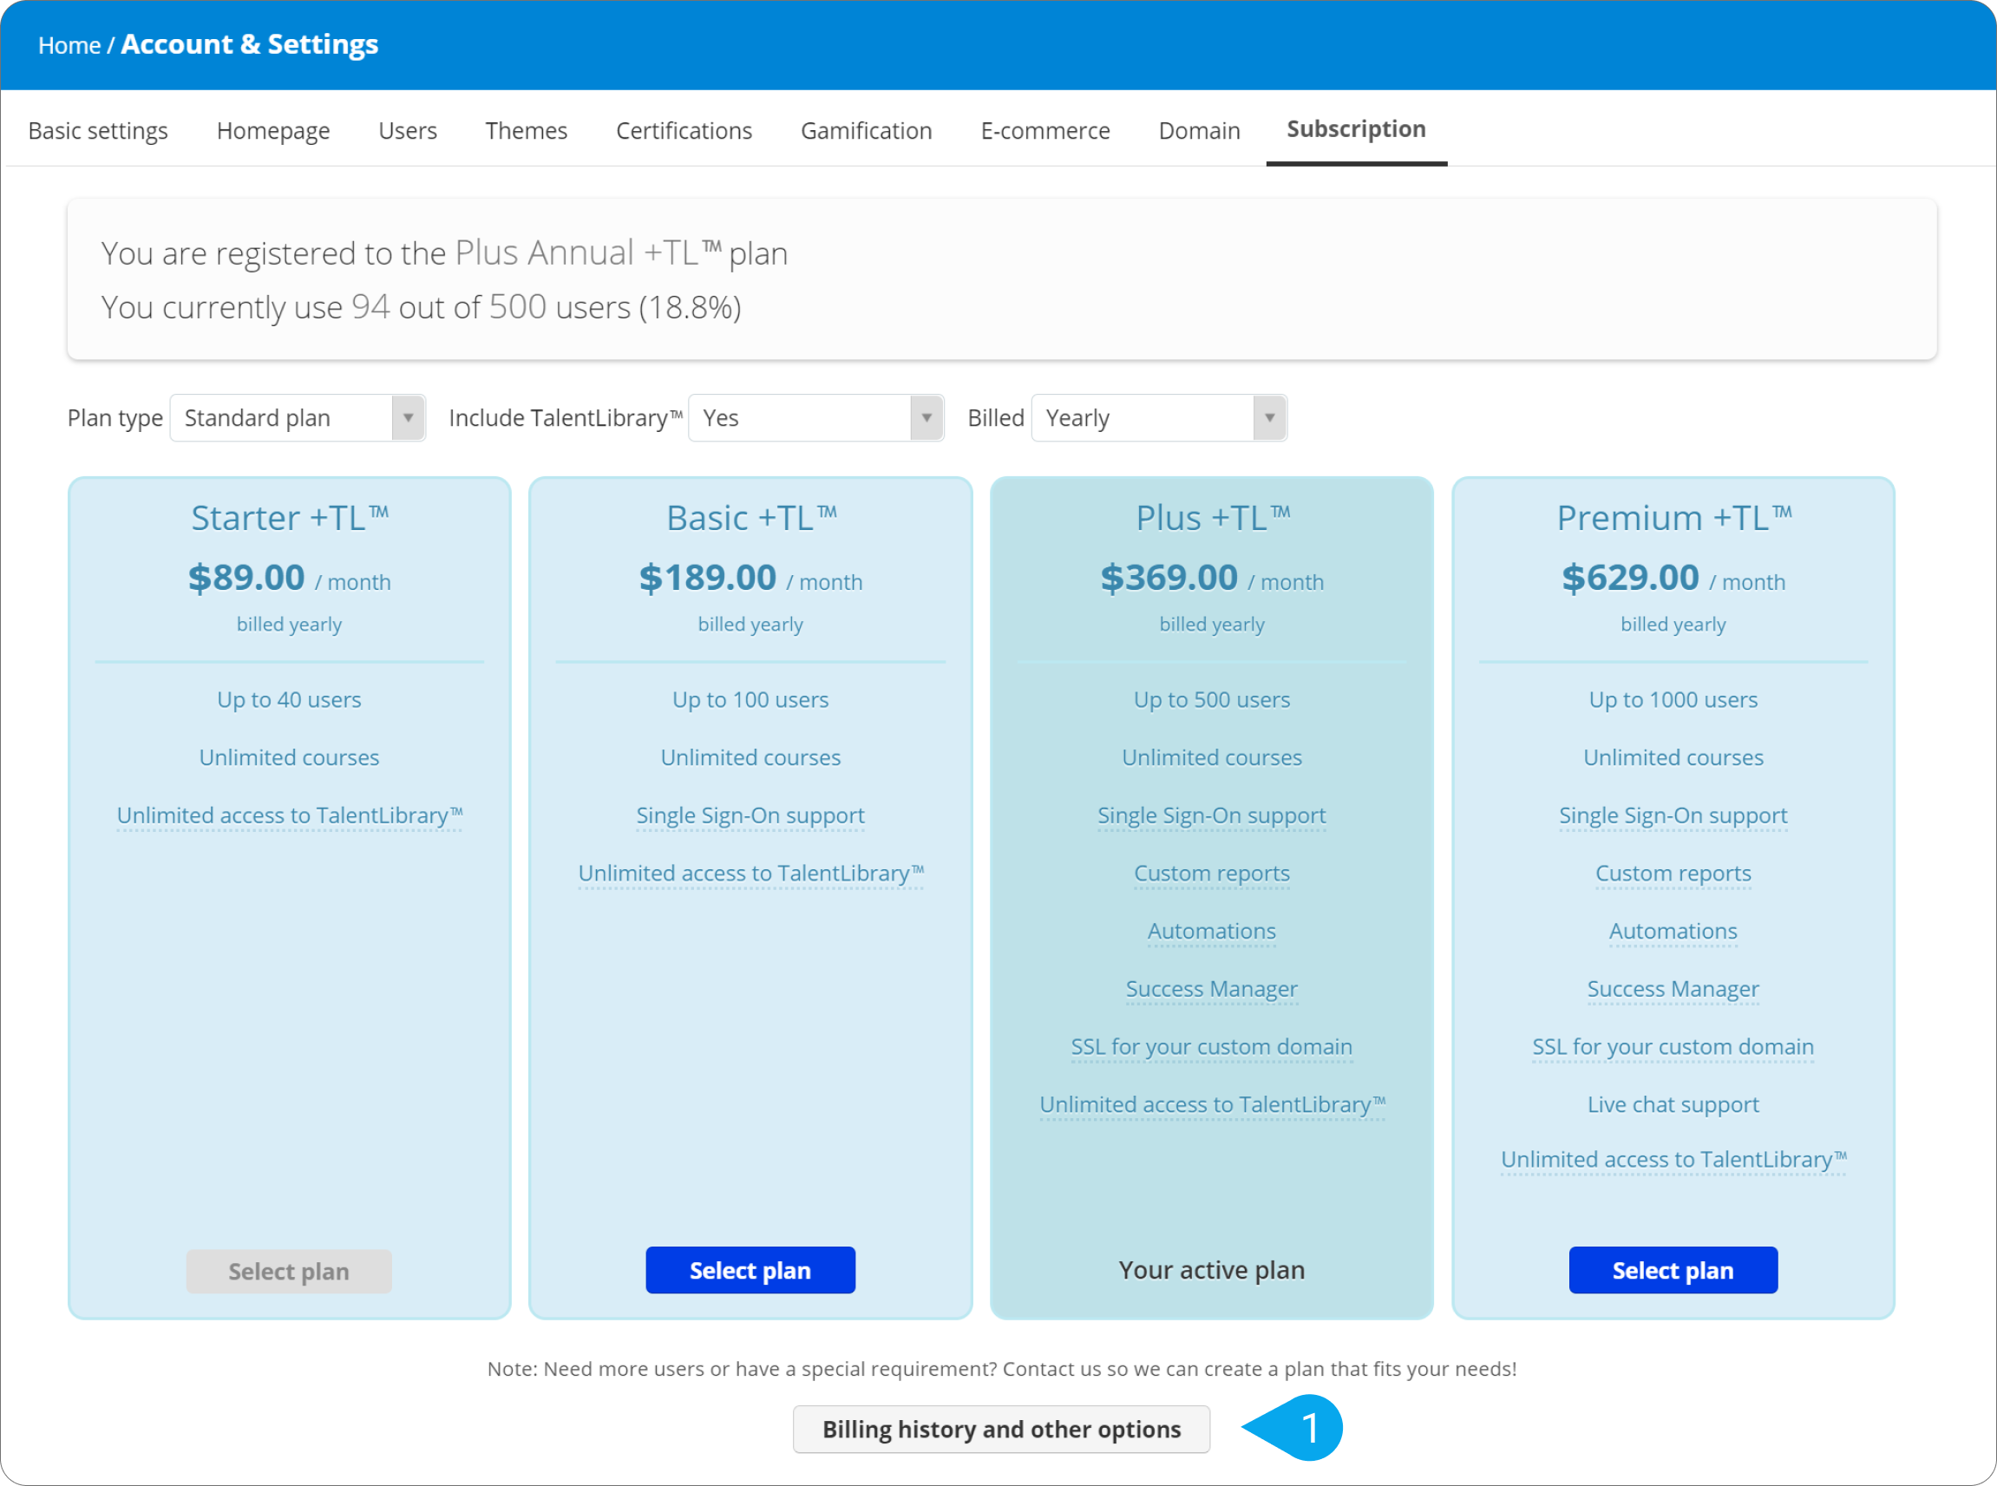Click 'Up to 40 users' in Starter
This screenshot has height=1486, width=1997.
[x=289, y=699]
